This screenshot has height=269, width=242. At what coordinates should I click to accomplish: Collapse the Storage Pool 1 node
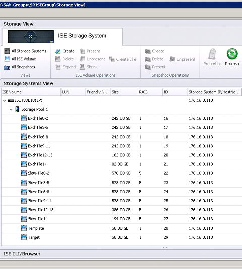point(11,109)
